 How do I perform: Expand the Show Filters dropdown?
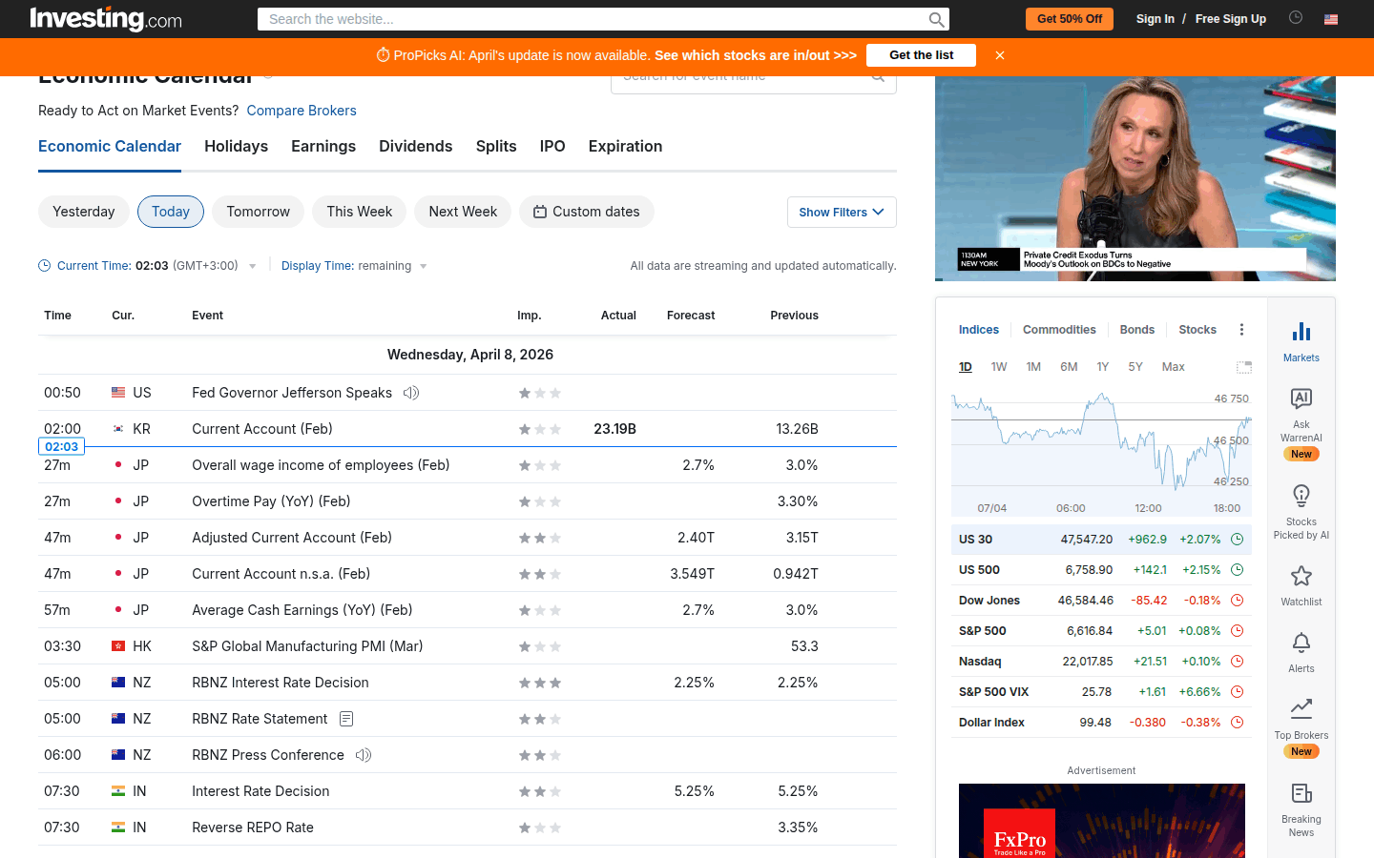click(842, 212)
